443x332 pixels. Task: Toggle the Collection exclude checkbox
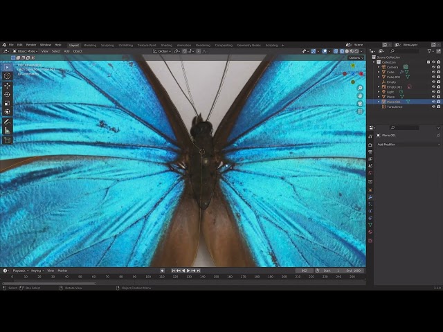428,62
